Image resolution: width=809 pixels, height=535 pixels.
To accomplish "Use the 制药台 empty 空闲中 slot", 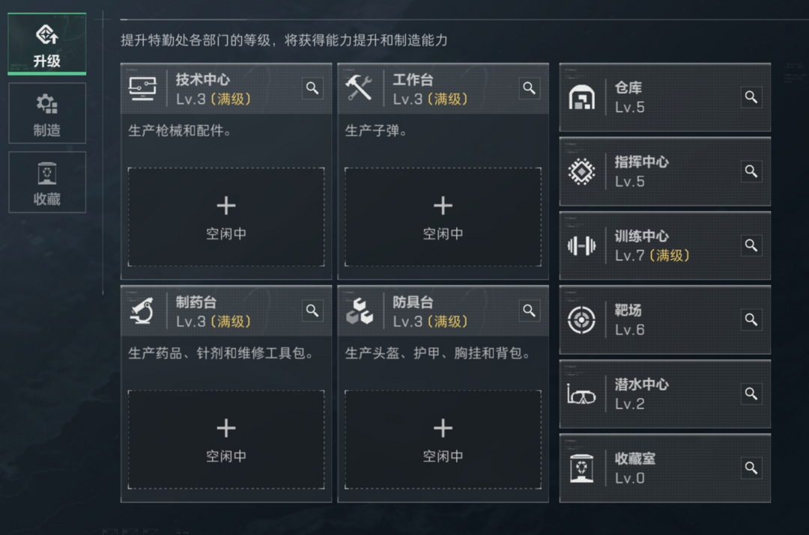I will [x=226, y=440].
